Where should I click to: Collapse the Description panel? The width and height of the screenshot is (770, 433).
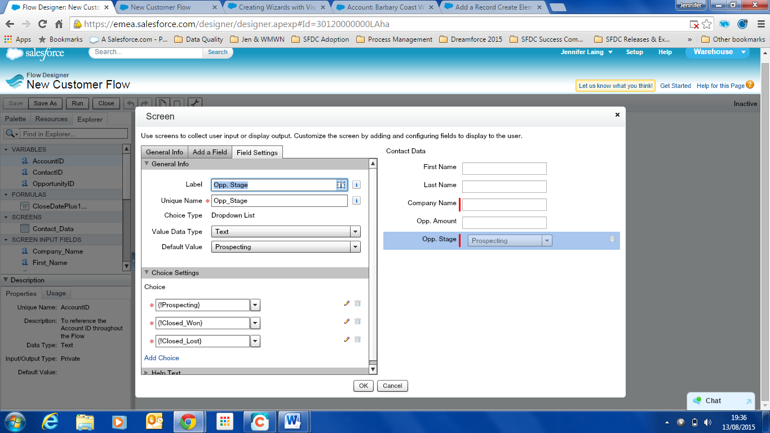[x=6, y=280]
